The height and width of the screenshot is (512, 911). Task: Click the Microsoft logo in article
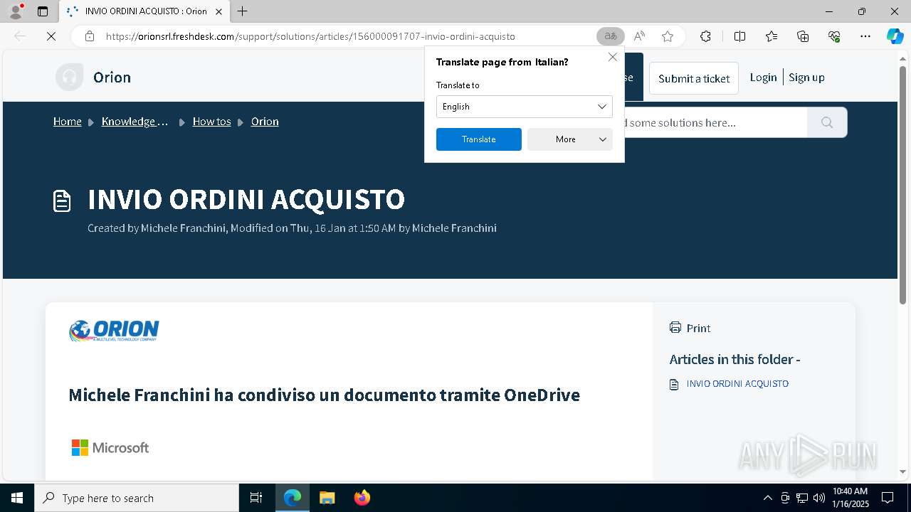click(x=110, y=447)
